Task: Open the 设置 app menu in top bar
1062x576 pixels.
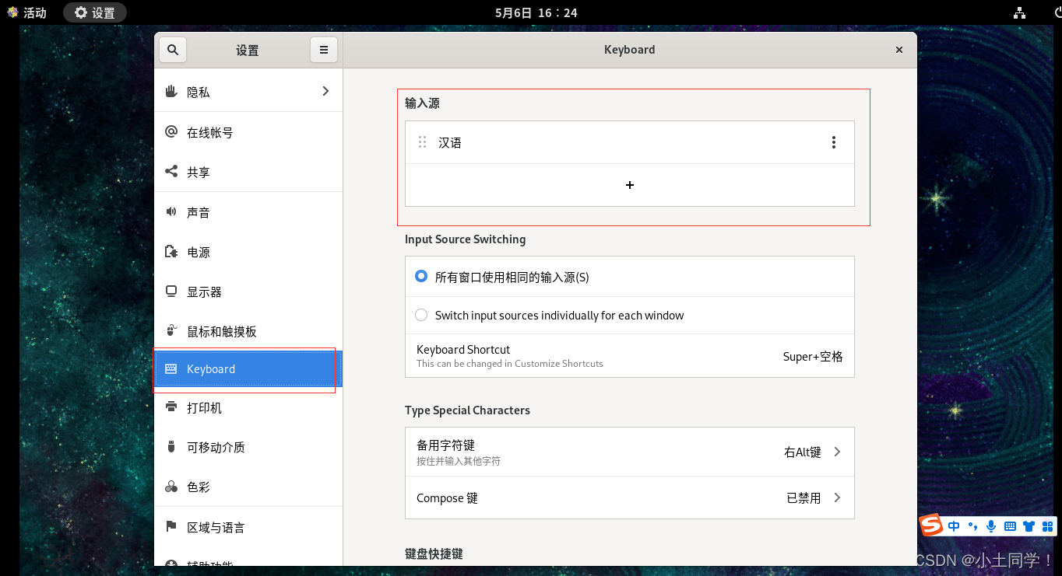Action: (95, 12)
